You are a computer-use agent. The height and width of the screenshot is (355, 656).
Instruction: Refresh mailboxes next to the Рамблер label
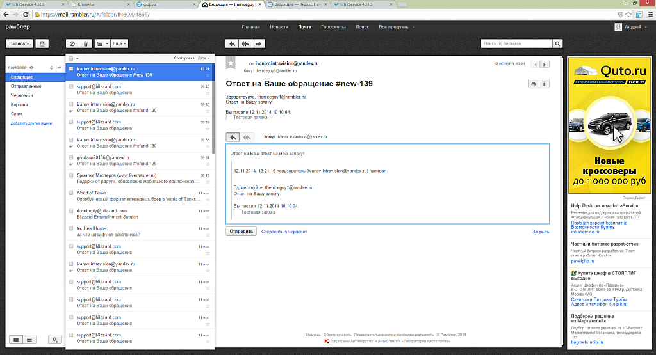(x=42, y=67)
